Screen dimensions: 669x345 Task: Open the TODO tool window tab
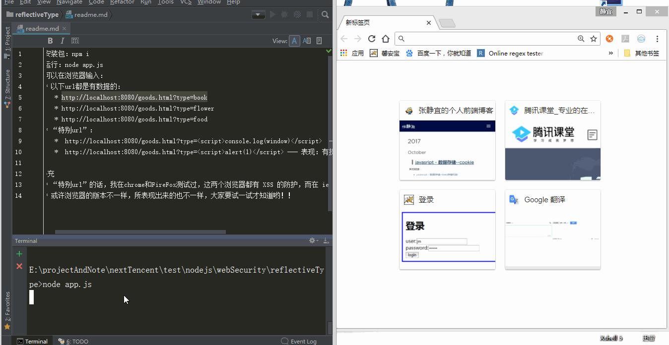(x=73, y=341)
